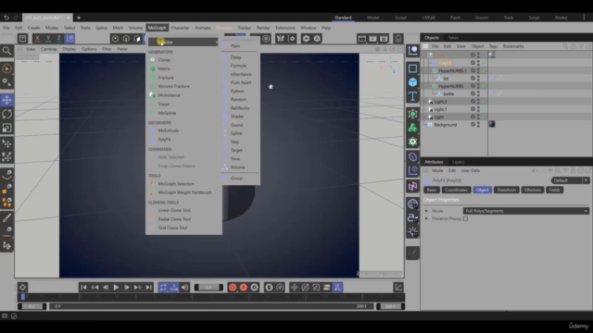Choose Cloner from the MoGraph menu
Viewport: 593px width, 333px height.
pos(164,59)
